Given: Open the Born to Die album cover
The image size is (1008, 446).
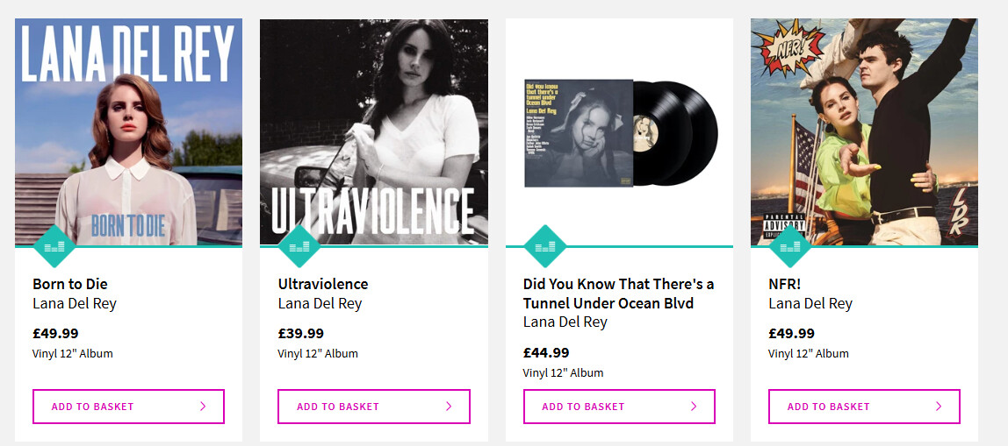Looking at the screenshot, I should (128, 131).
